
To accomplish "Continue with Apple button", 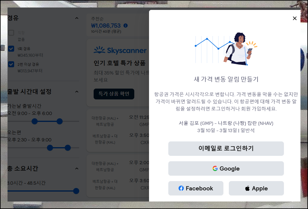I will click(256, 188).
